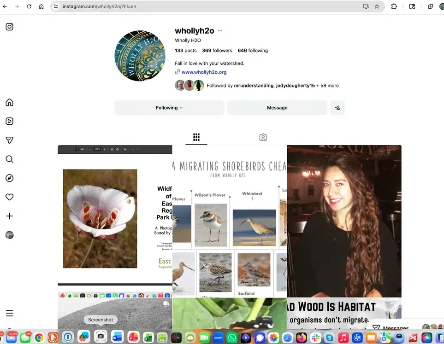Open the 646 following list
The image size is (444, 344).
pos(253,51)
